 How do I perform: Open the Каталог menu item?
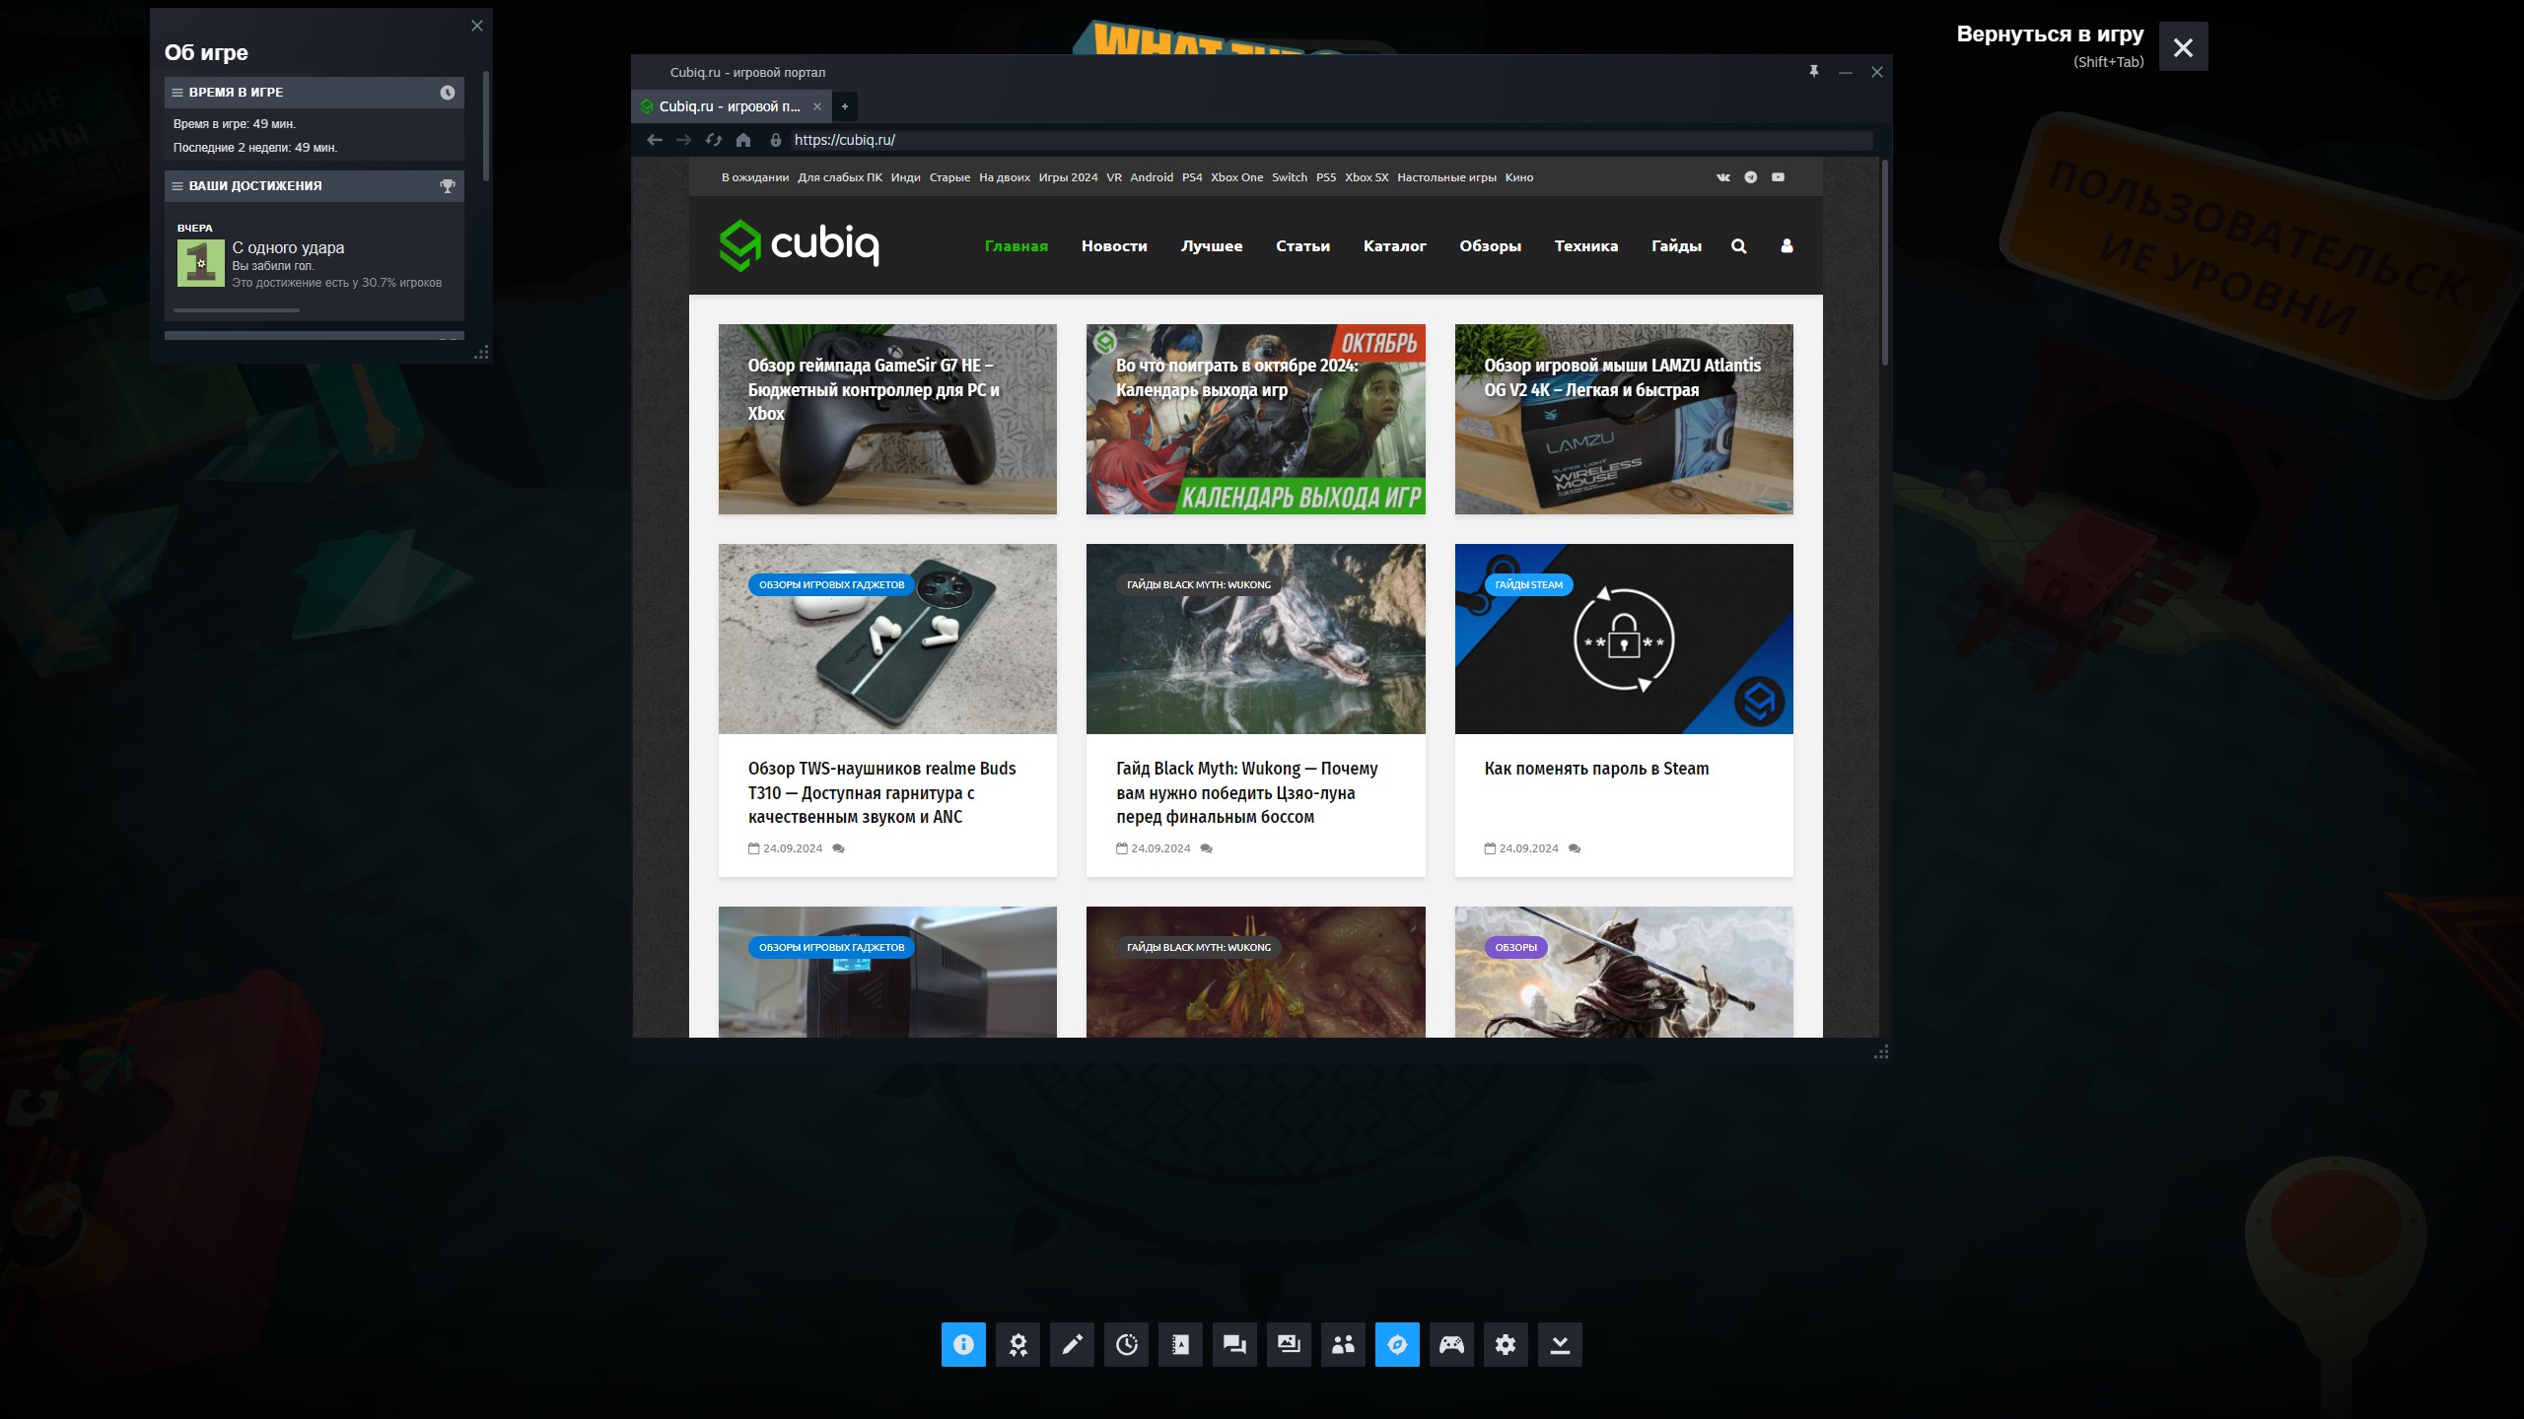[1395, 246]
